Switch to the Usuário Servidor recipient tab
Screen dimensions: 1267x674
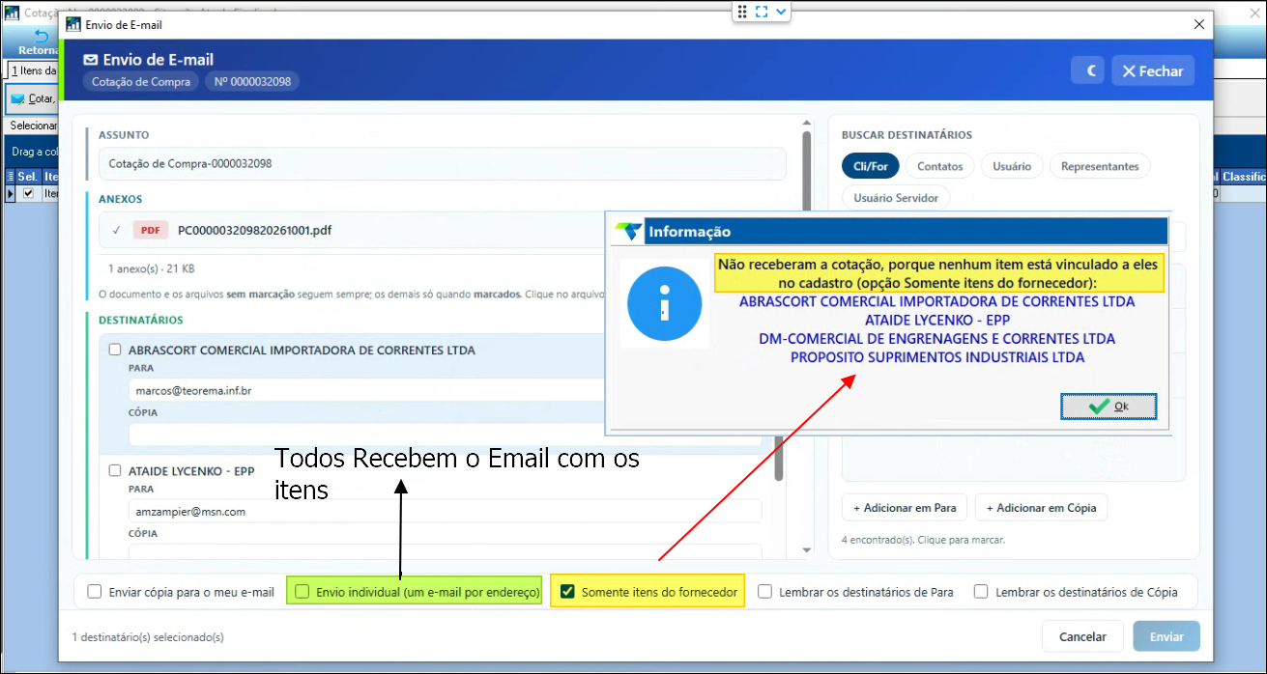(x=896, y=198)
